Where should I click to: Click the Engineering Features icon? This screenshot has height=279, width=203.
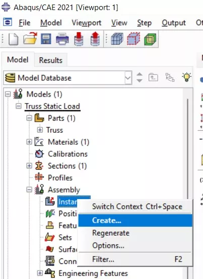click(50, 273)
